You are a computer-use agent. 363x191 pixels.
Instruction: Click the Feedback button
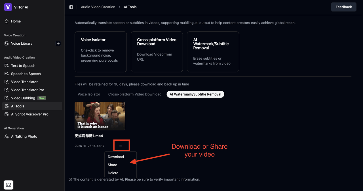[343, 7]
